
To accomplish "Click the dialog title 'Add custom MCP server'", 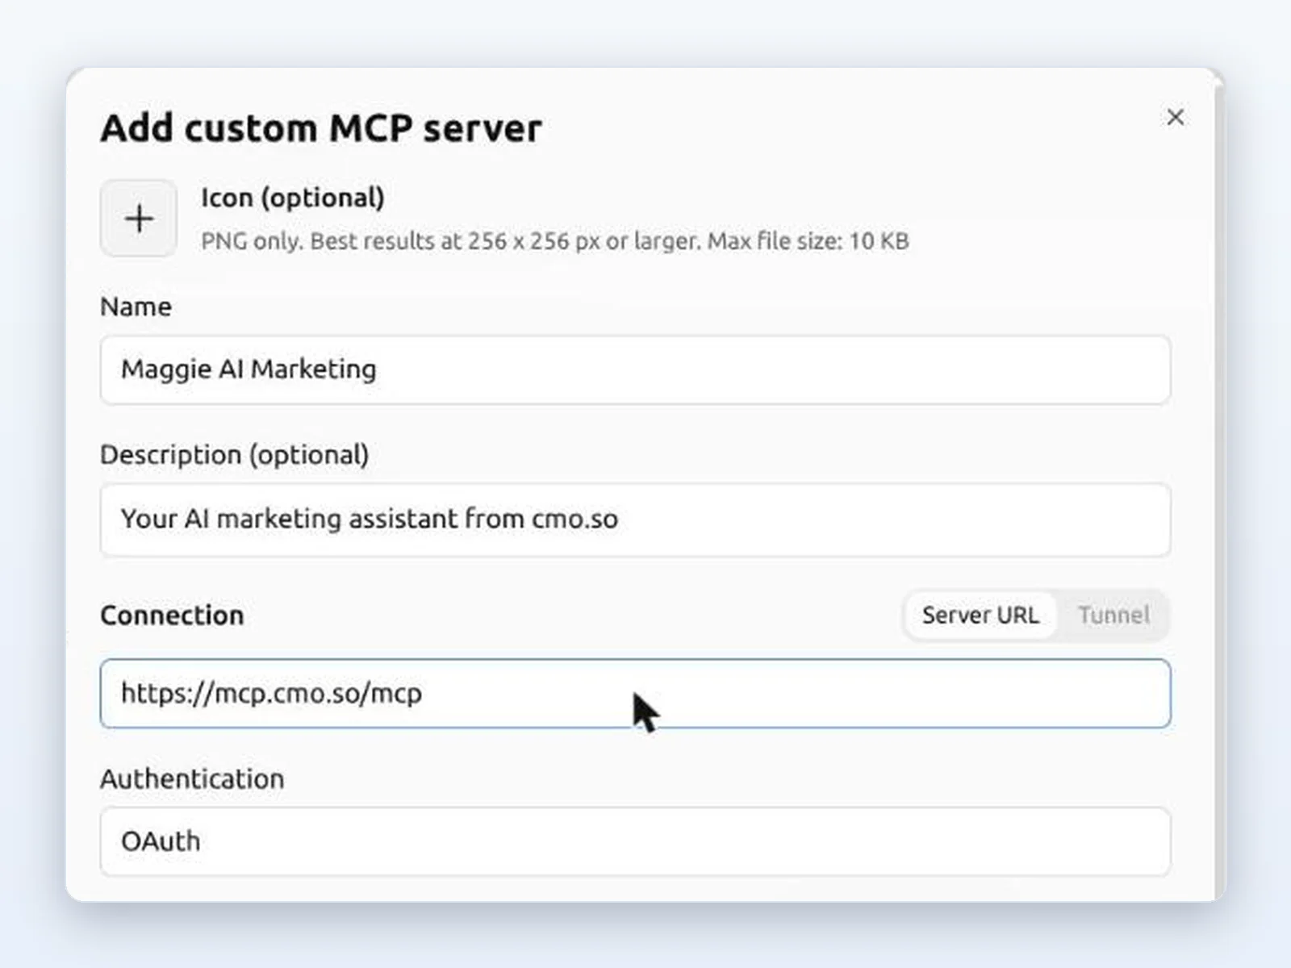I will 321,128.
